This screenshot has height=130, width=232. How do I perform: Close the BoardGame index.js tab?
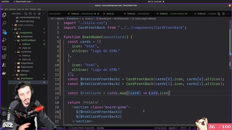coord(98,14)
